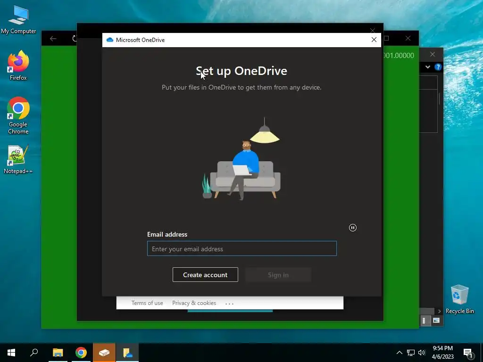The height and width of the screenshot is (362, 483).
Task: Open the clock showing 9:54 PM
Action: [442, 353]
